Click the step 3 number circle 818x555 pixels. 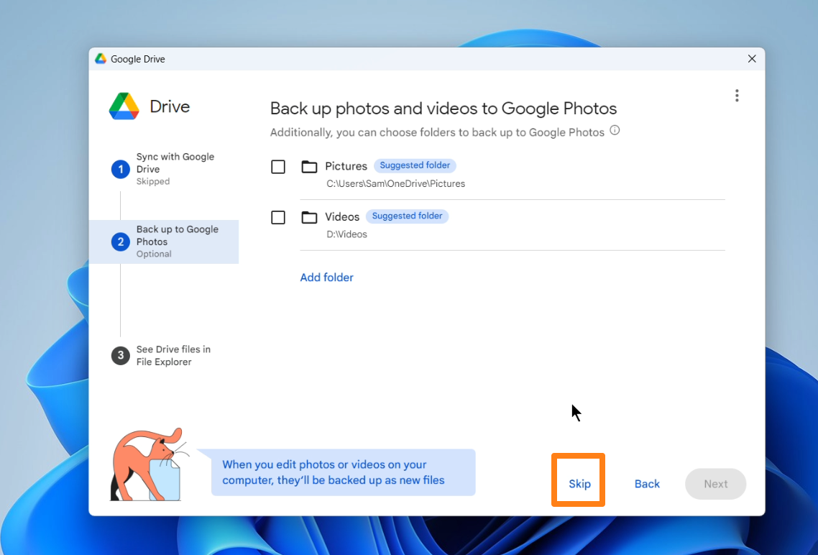coord(120,355)
